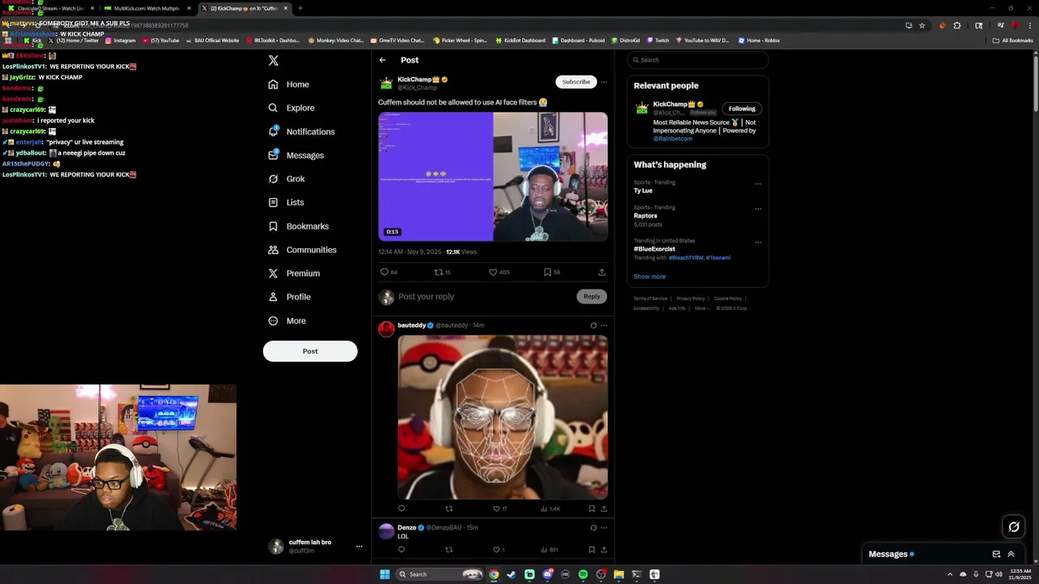
Task: Open Messages in the X sidebar
Action: (x=296, y=155)
